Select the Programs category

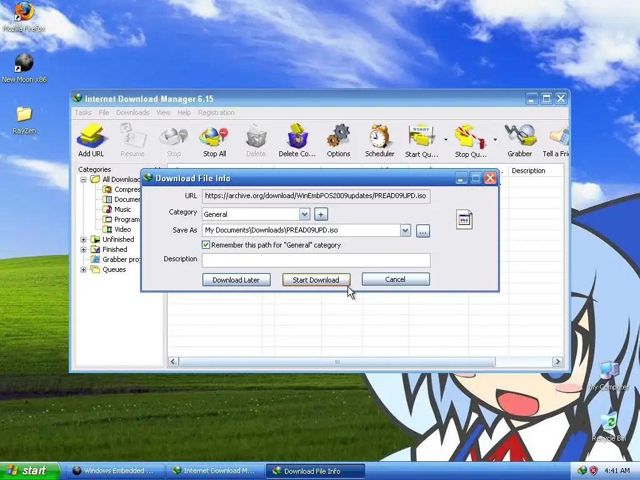click(121, 219)
